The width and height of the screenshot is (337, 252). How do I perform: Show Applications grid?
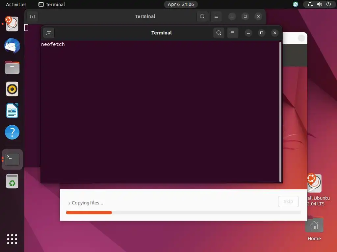click(x=12, y=239)
